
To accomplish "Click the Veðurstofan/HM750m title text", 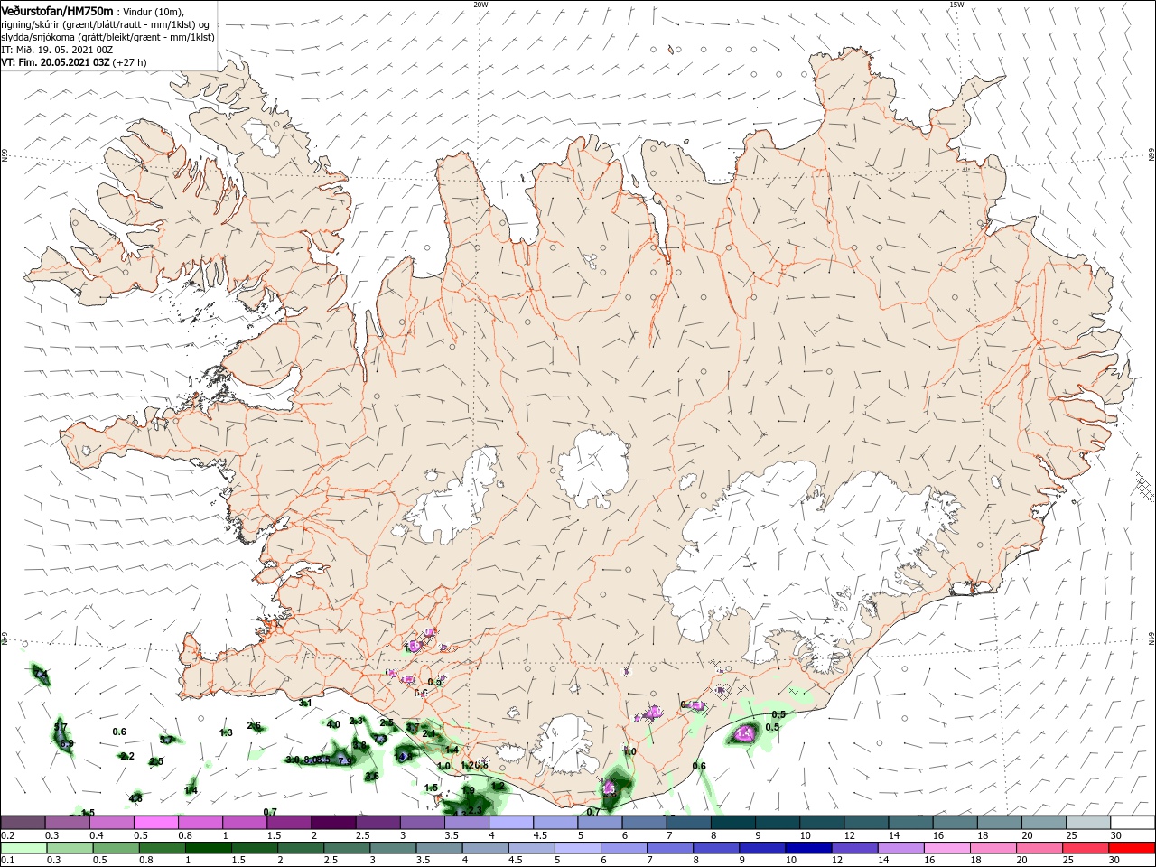I will pyautogui.click(x=57, y=11).
